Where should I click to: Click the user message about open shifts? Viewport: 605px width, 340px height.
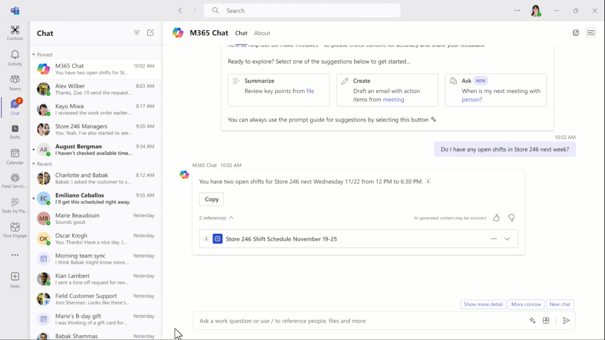504,149
